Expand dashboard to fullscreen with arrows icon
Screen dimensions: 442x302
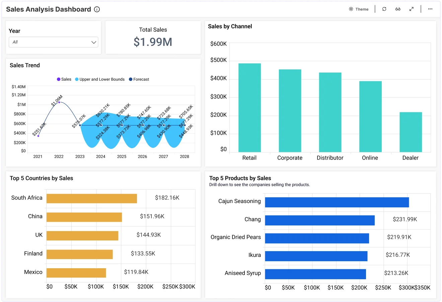[412, 9]
